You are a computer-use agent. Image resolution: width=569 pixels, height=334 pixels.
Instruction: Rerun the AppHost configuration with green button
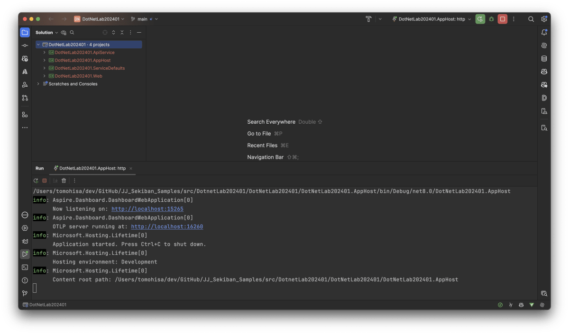pos(480,19)
